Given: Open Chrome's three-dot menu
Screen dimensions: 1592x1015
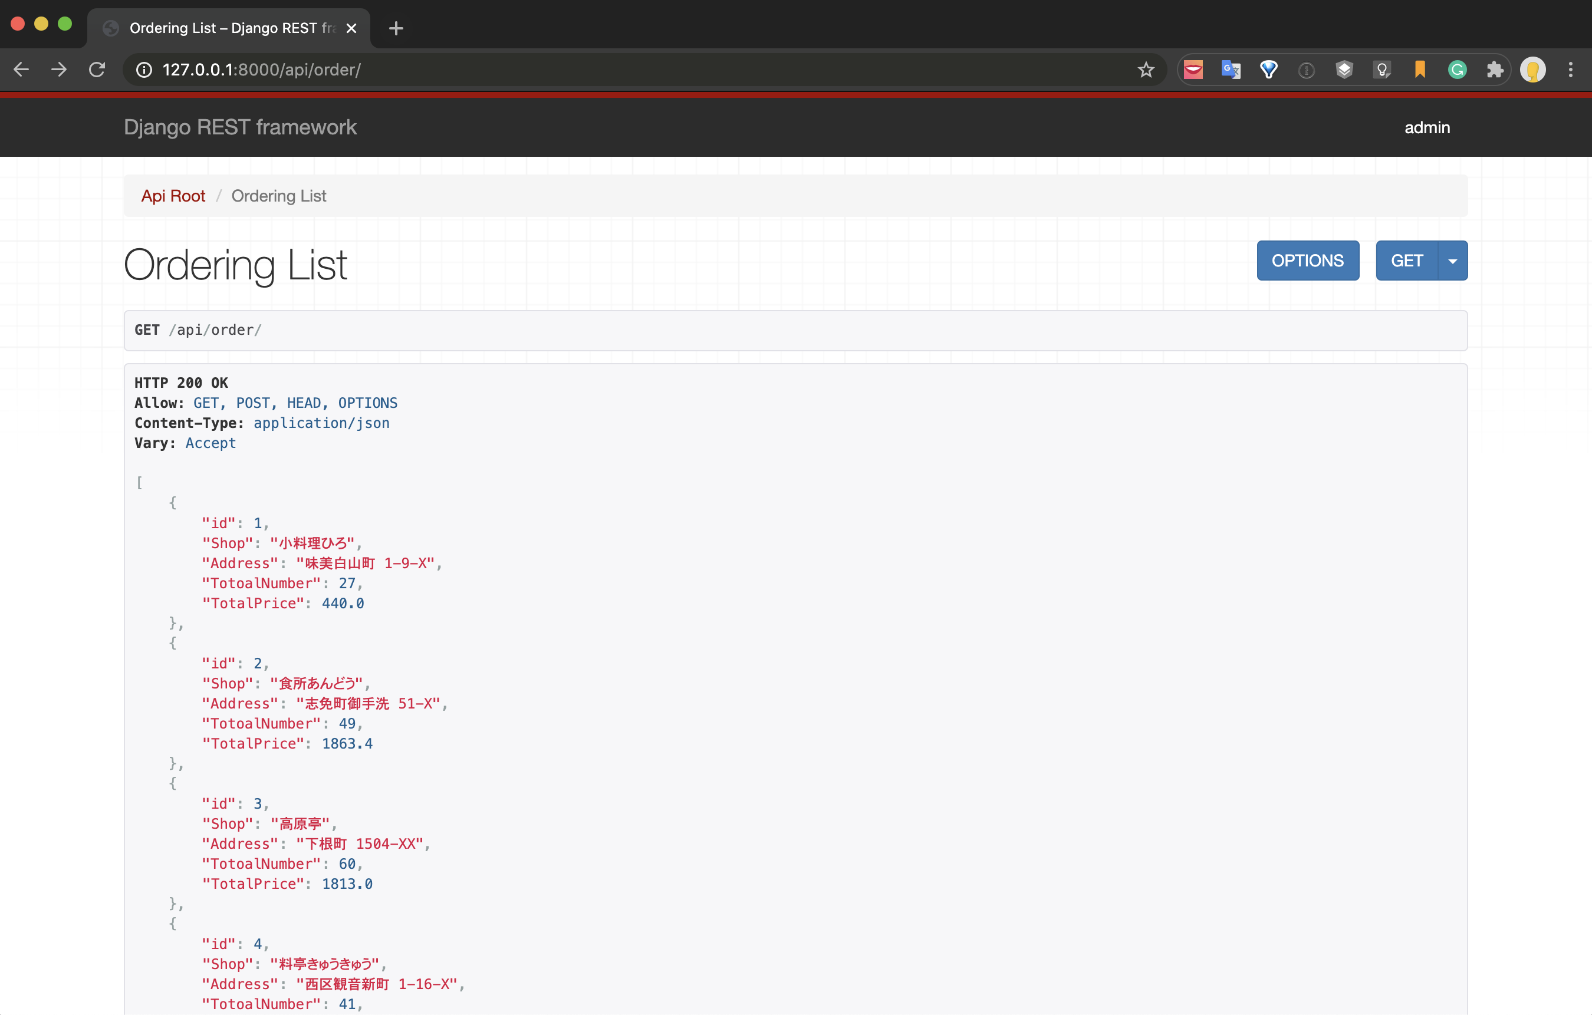Looking at the screenshot, I should (x=1571, y=70).
